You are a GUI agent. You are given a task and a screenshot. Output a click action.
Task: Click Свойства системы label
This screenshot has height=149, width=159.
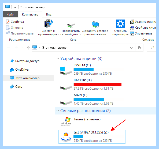click(146, 28)
